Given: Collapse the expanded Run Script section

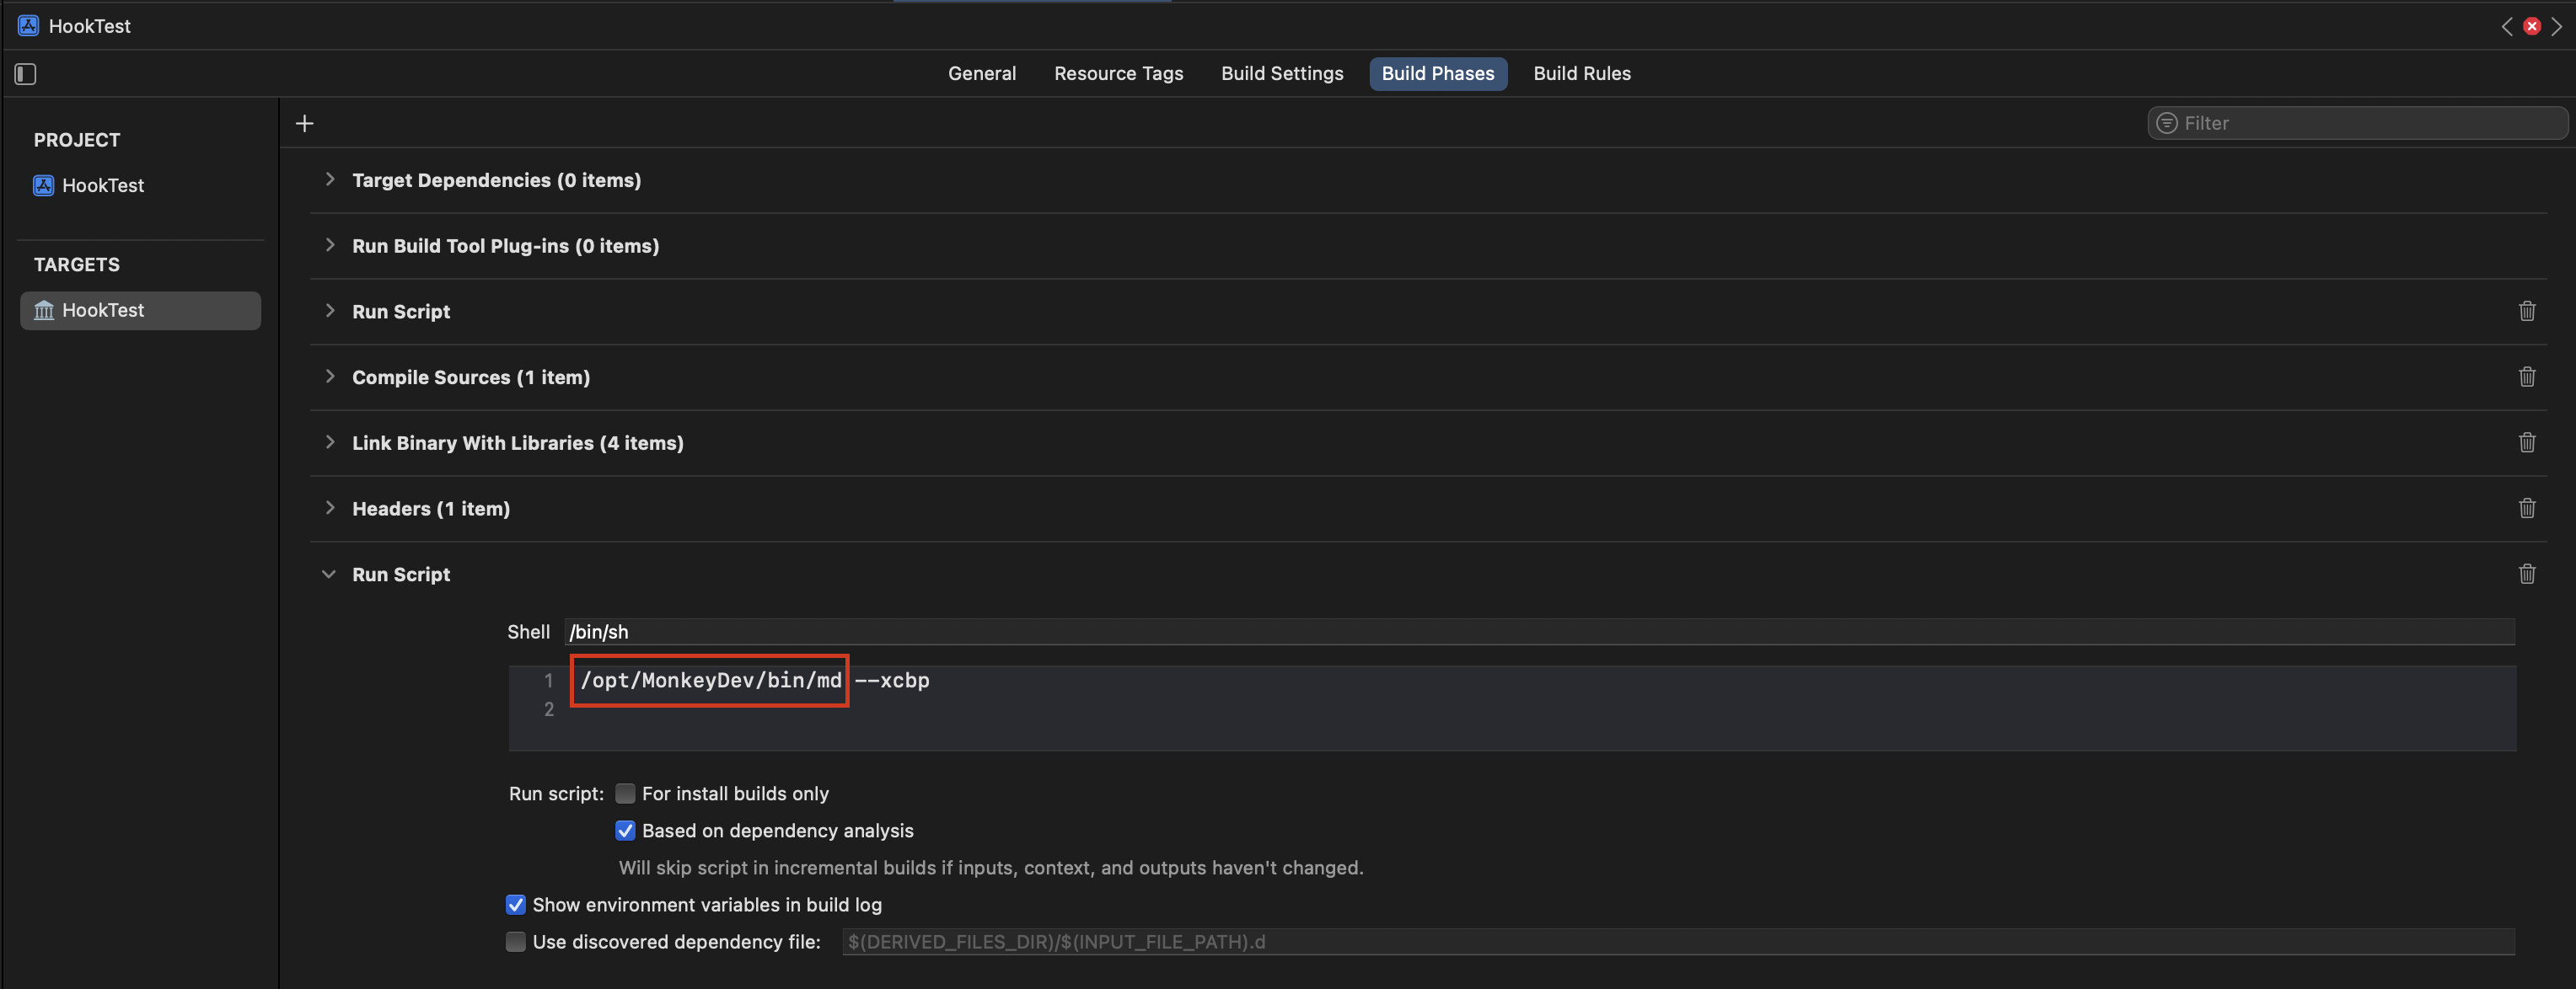Looking at the screenshot, I should tap(329, 575).
